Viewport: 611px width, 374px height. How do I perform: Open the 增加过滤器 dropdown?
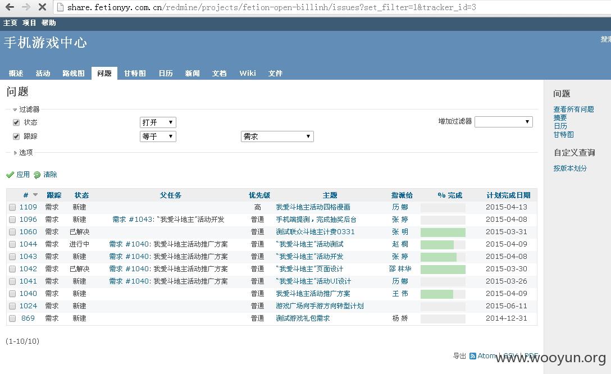503,121
